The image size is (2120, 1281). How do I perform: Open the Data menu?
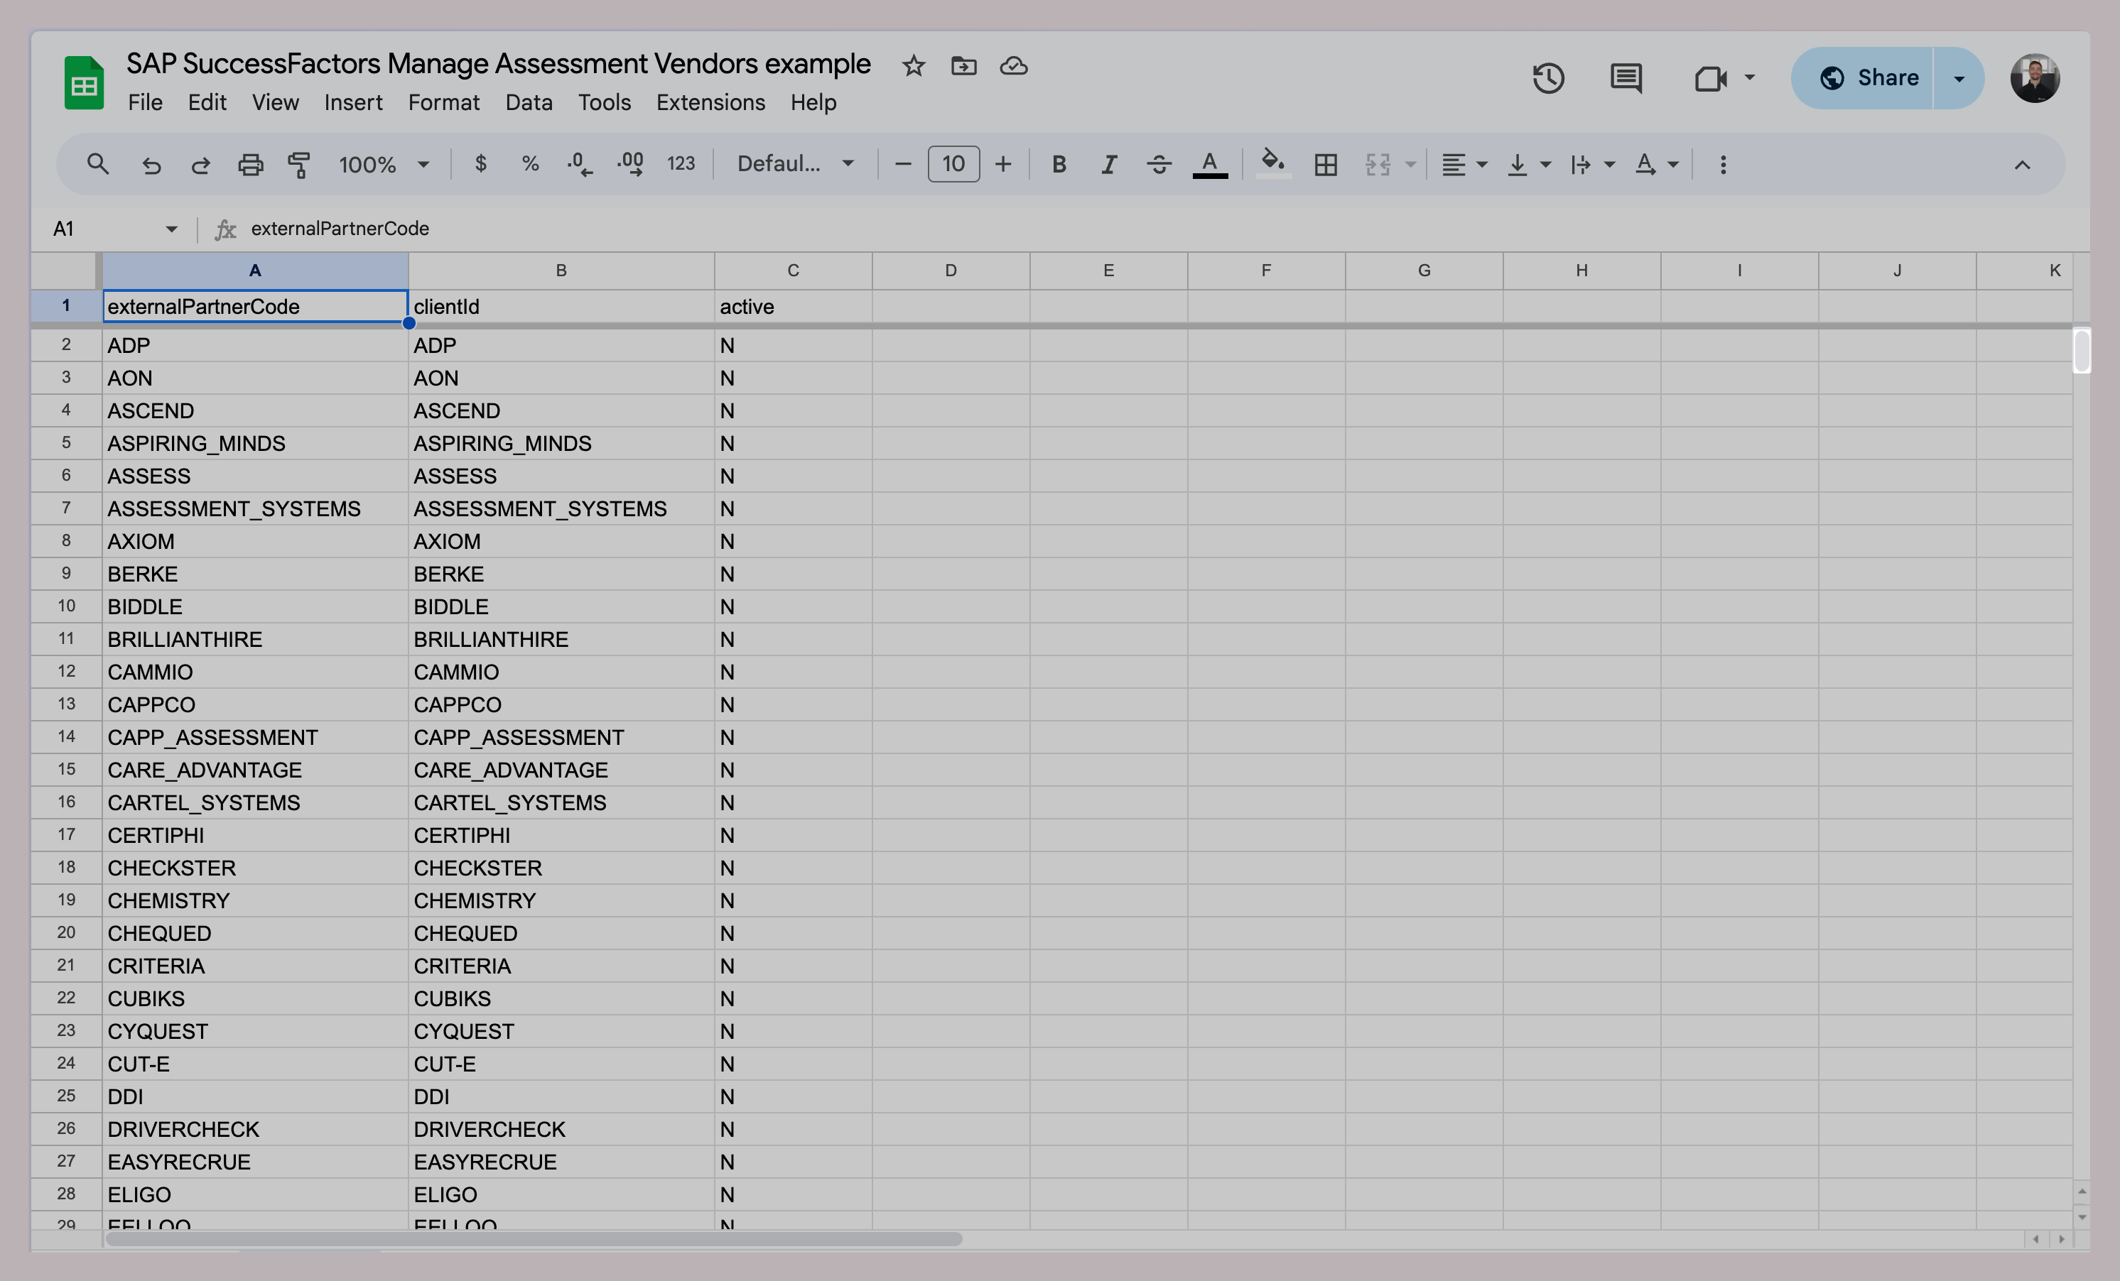[x=529, y=102]
